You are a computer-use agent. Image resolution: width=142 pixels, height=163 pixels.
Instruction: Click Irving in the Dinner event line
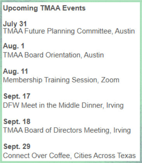click(115, 105)
